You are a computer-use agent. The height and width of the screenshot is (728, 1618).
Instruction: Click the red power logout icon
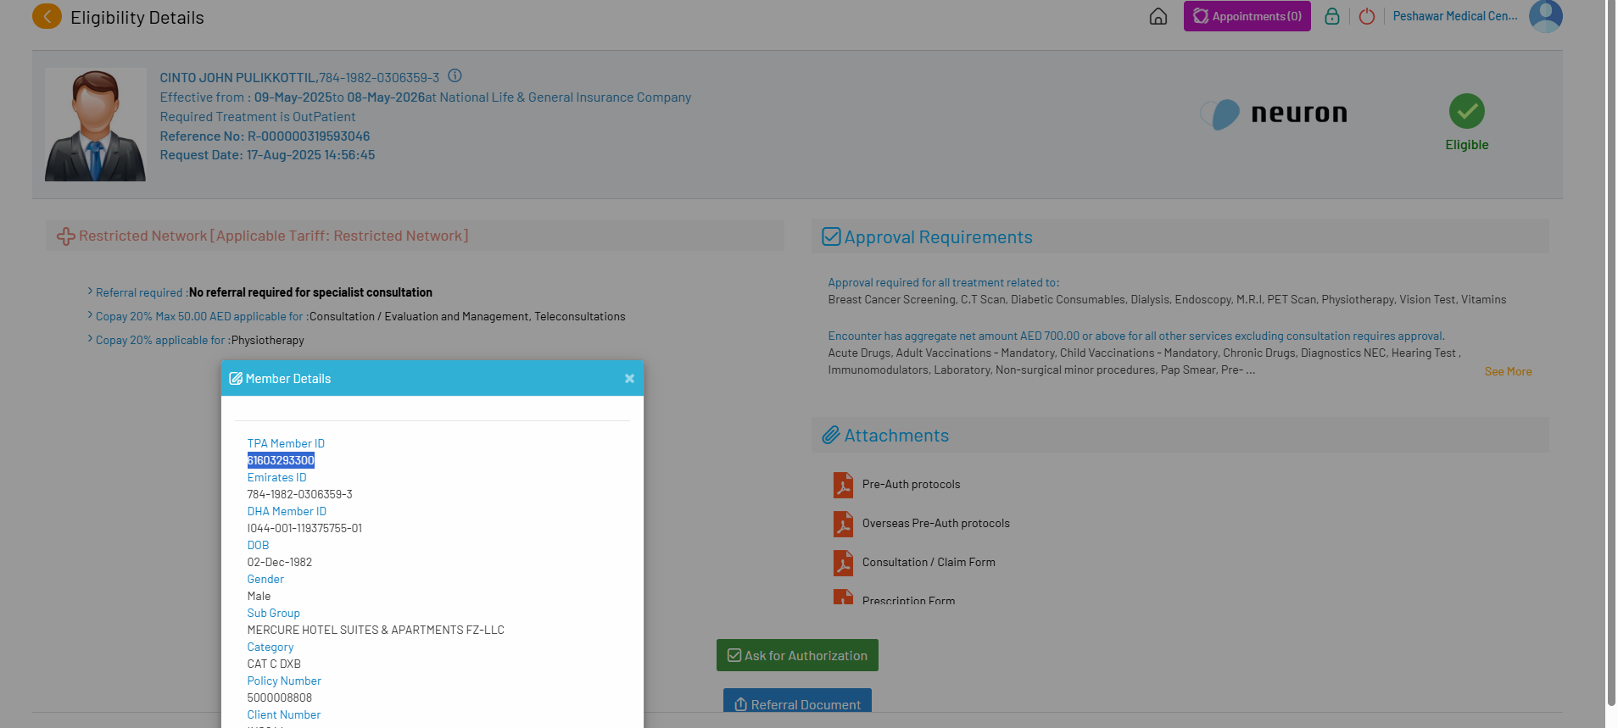pyautogui.click(x=1367, y=16)
